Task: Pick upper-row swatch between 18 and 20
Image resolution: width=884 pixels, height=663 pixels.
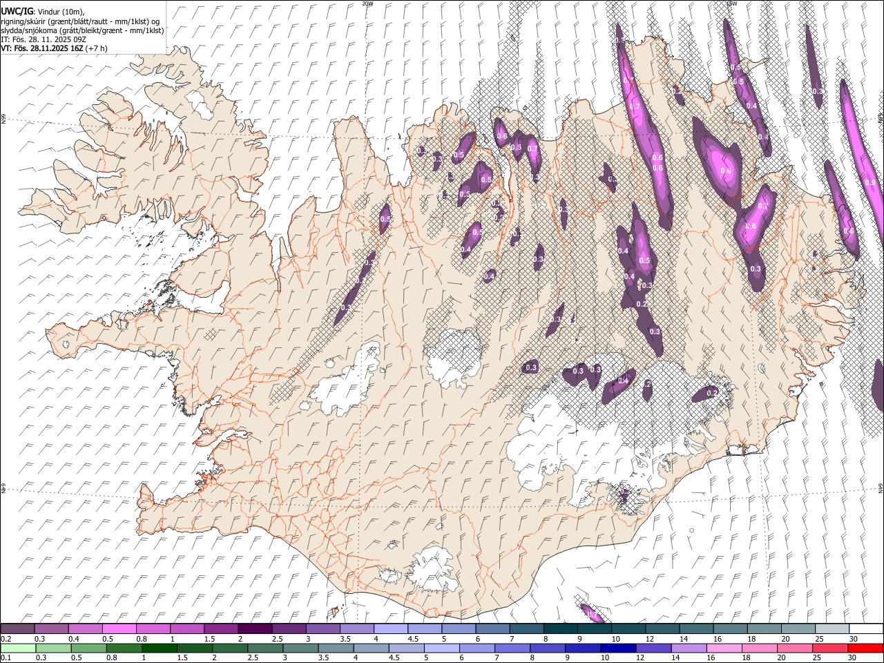Action: (x=764, y=629)
